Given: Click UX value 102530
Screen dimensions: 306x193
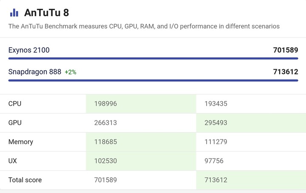Looking at the screenshot, I should point(105,161).
